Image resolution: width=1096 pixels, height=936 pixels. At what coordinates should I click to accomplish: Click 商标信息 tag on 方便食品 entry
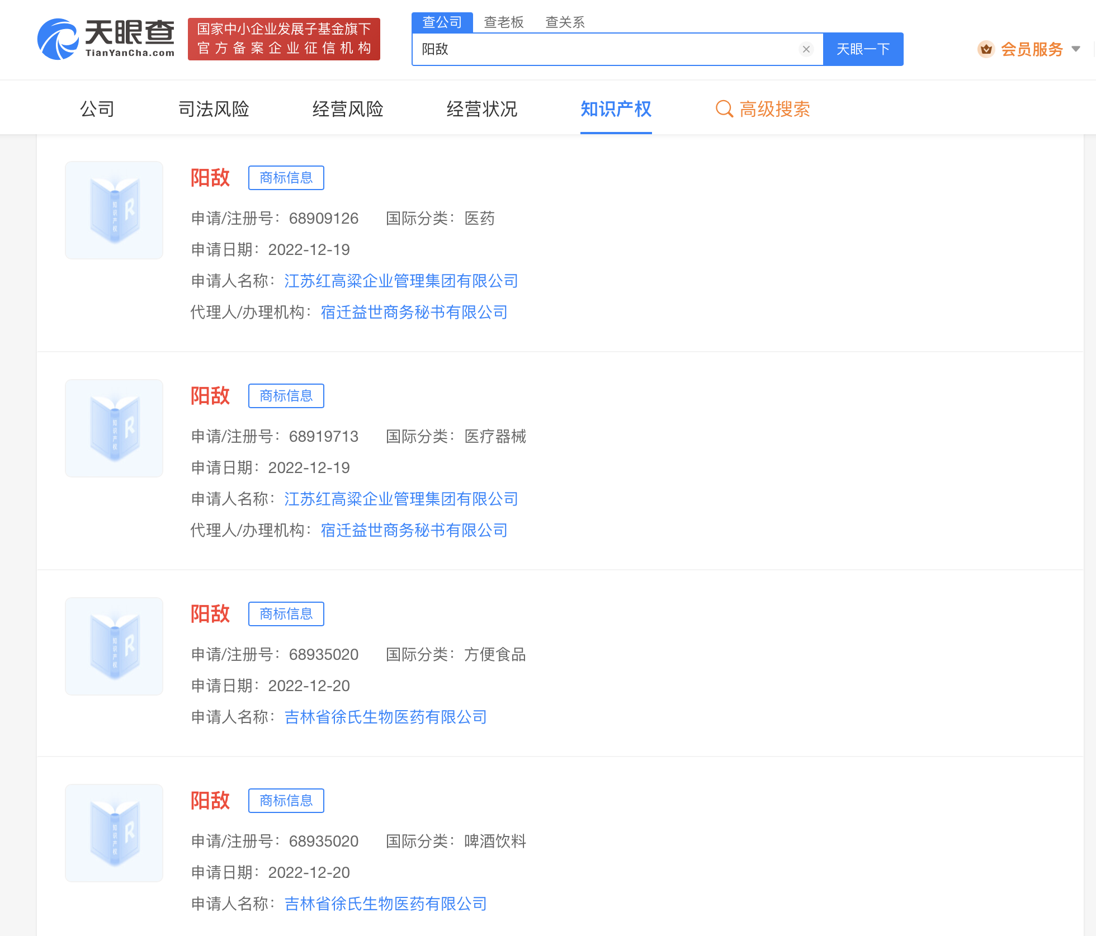(286, 614)
